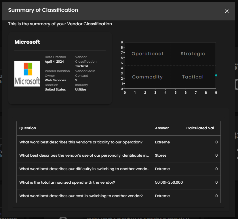This screenshot has height=219, width=238.
Task: Click the teal data point on chart
Action: click(216, 75)
